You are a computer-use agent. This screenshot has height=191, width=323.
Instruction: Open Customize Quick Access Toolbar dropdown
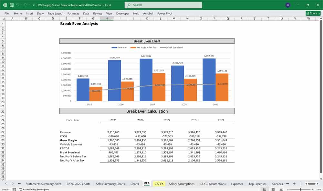34,5
